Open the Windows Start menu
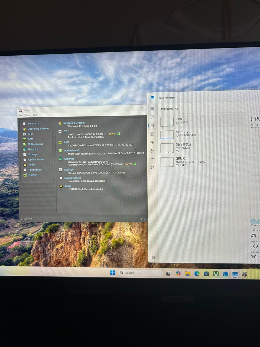This screenshot has width=260, height=347. point(113,273)
